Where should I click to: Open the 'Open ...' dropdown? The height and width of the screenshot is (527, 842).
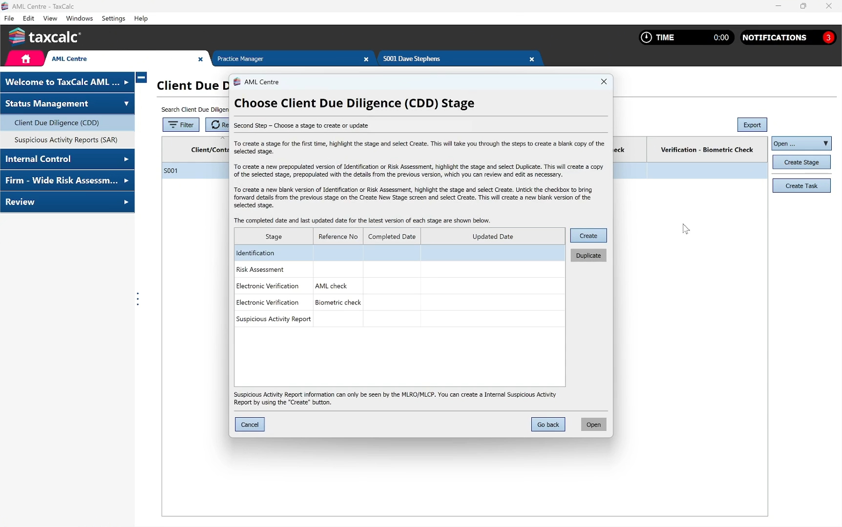point(801,143)
